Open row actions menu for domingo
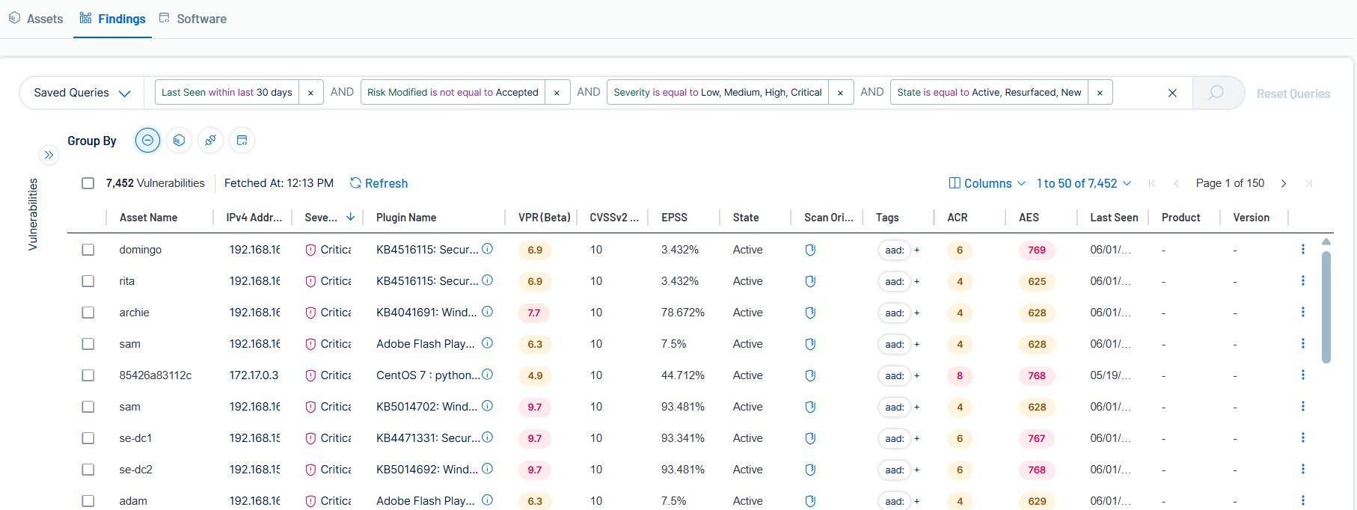Viewport: 1357px width, 510px height. (1303, 249)
